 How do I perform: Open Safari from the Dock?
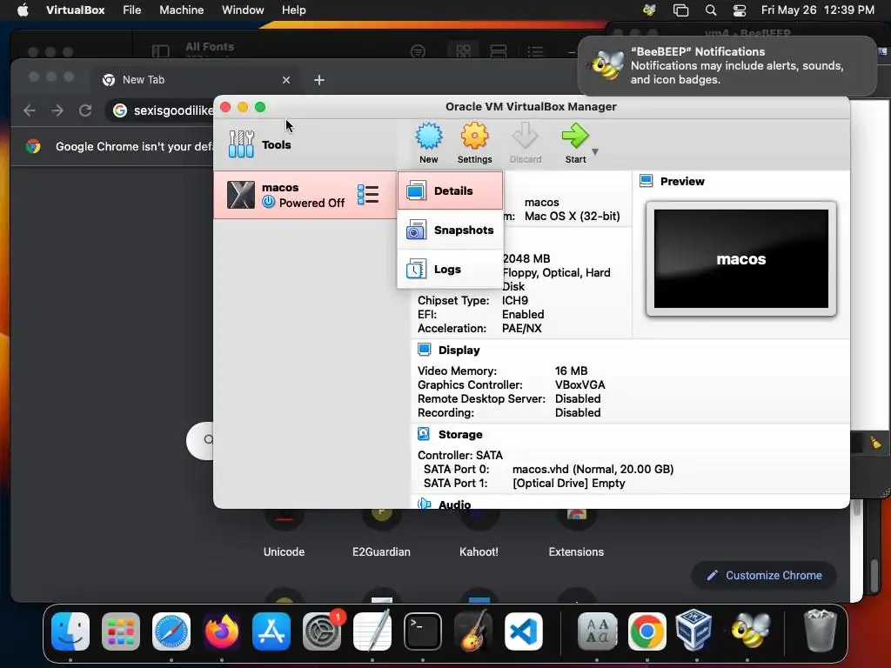click(171, 631)
